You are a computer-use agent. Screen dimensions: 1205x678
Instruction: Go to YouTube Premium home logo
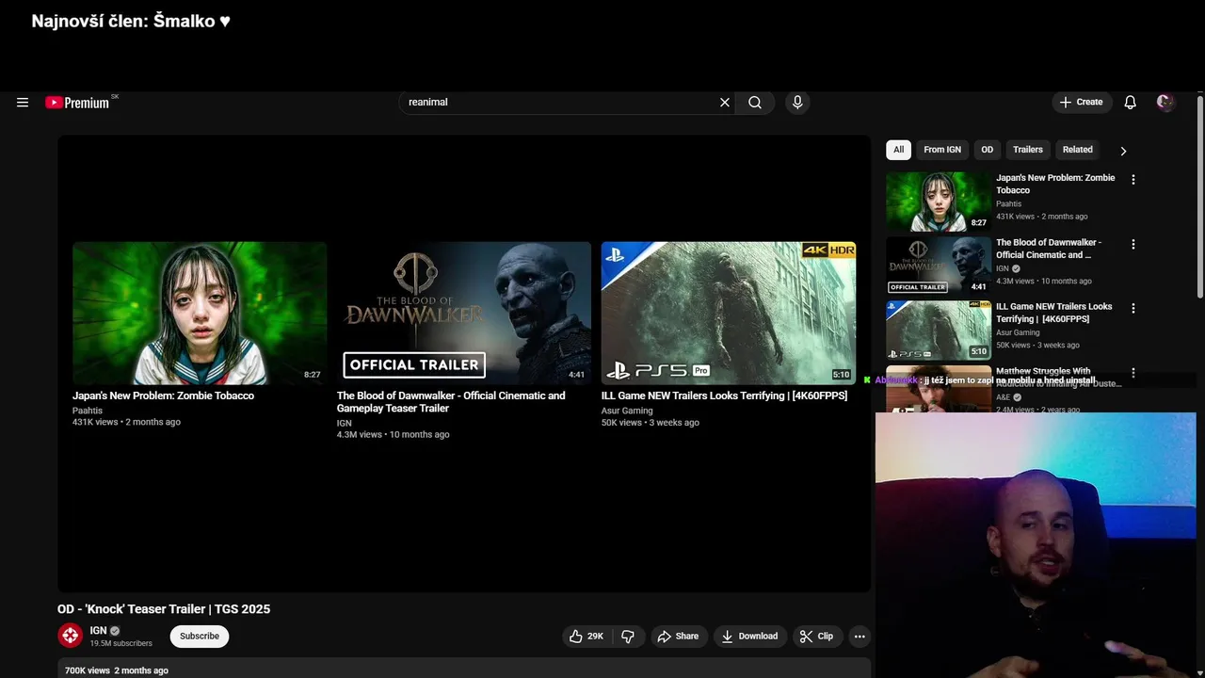pyautogui.click(x=78, y=103)
